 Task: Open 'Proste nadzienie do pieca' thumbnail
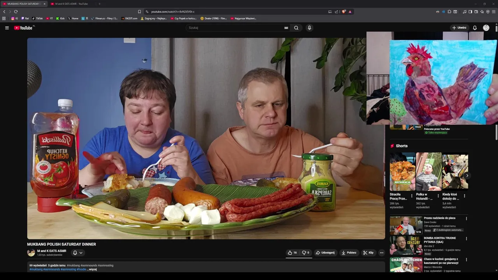coord(406,225)
